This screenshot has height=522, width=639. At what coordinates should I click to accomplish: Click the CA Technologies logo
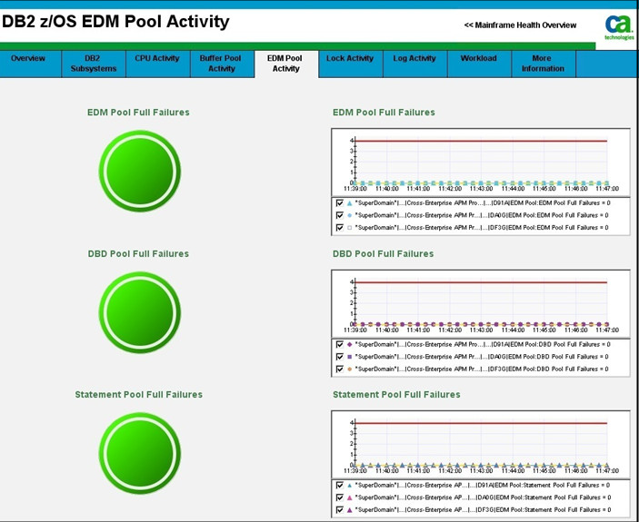(x=619, y=27)
